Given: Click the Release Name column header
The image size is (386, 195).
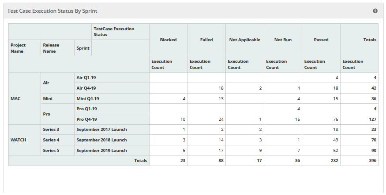Looking at the screenshot, I should click(x=58, y=48).
